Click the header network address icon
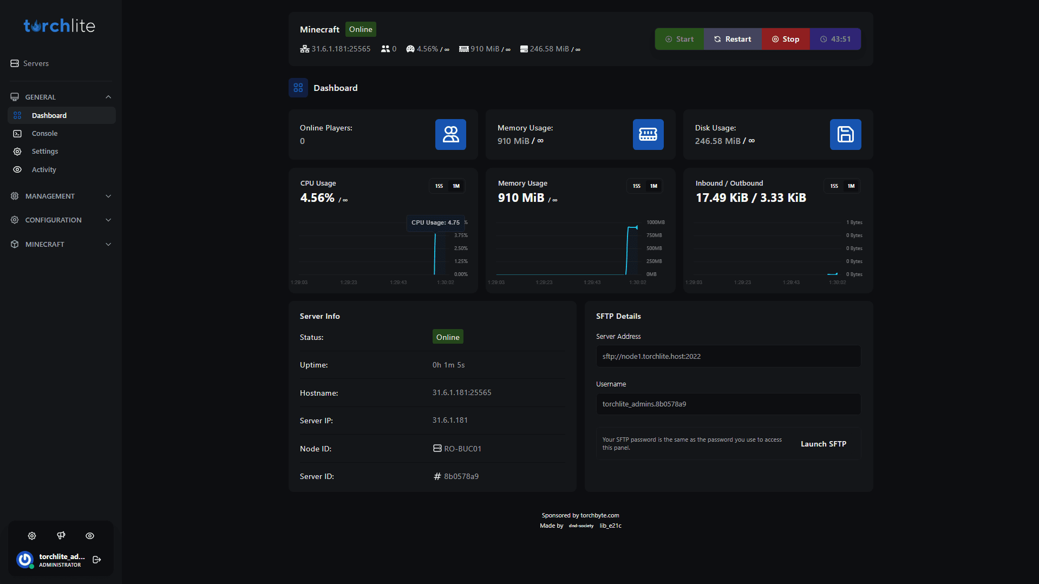This screenshot has width=1039, height=584. pos(304,49)
